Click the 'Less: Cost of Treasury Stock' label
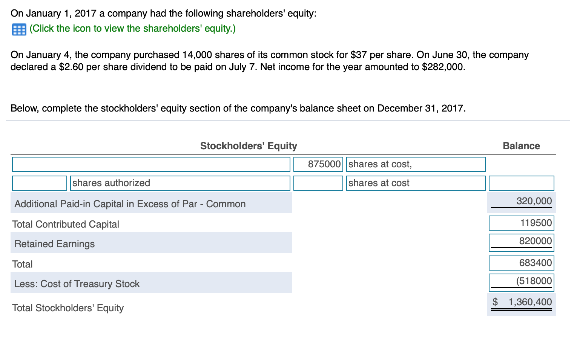The image size is (577, 361). point(77,283)
